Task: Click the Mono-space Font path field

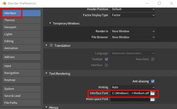Action: [130, 99]
